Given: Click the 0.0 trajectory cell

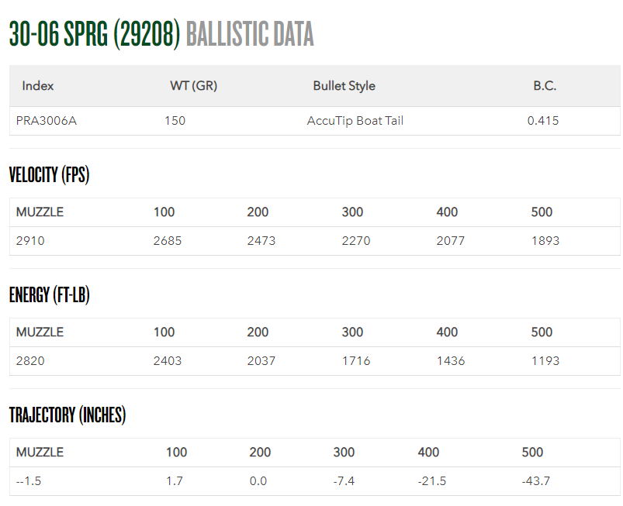Looking at the screenshot, I should point(258,481).
